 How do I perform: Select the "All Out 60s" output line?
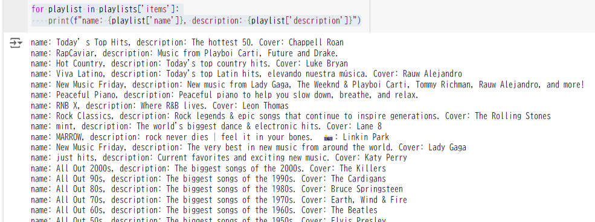click(x=204, y=210)
